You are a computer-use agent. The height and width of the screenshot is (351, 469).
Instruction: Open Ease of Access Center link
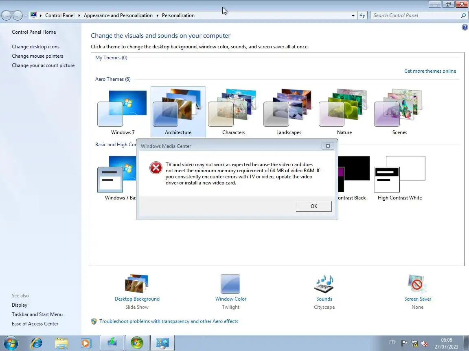pos(35,323)
